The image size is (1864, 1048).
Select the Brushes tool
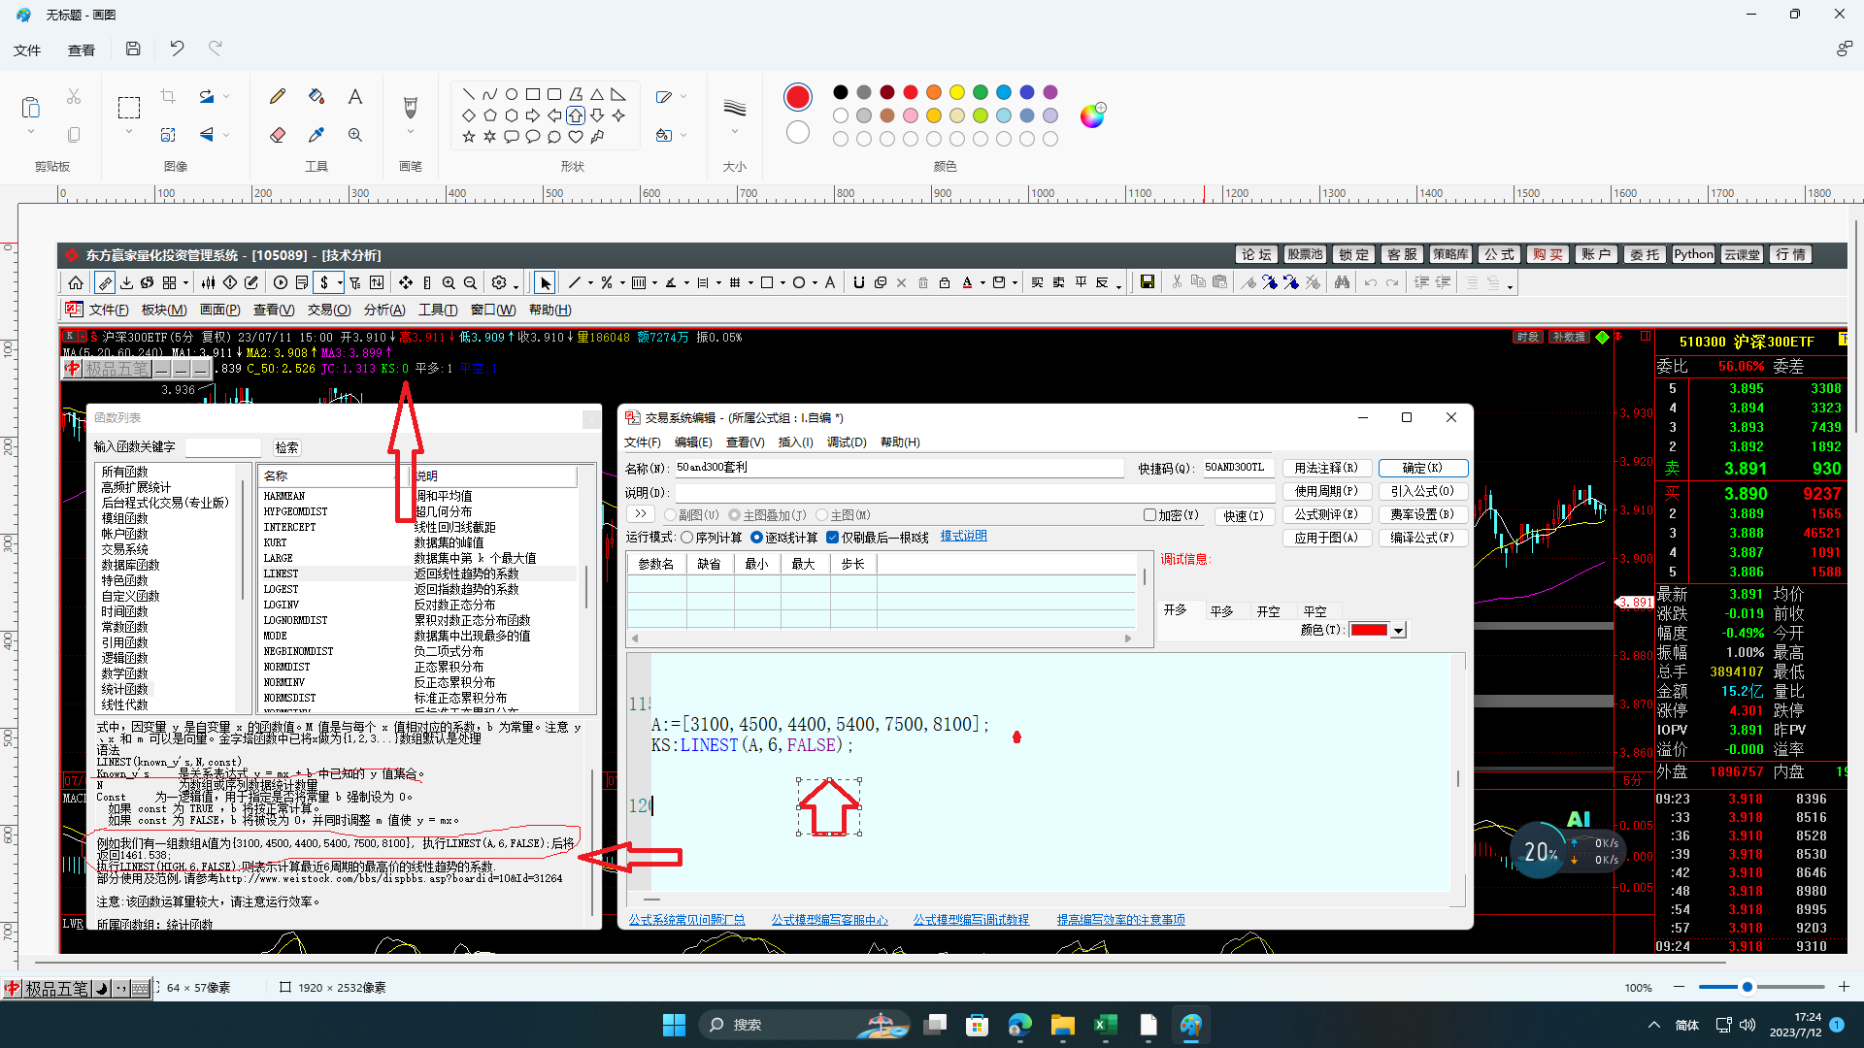410,106
